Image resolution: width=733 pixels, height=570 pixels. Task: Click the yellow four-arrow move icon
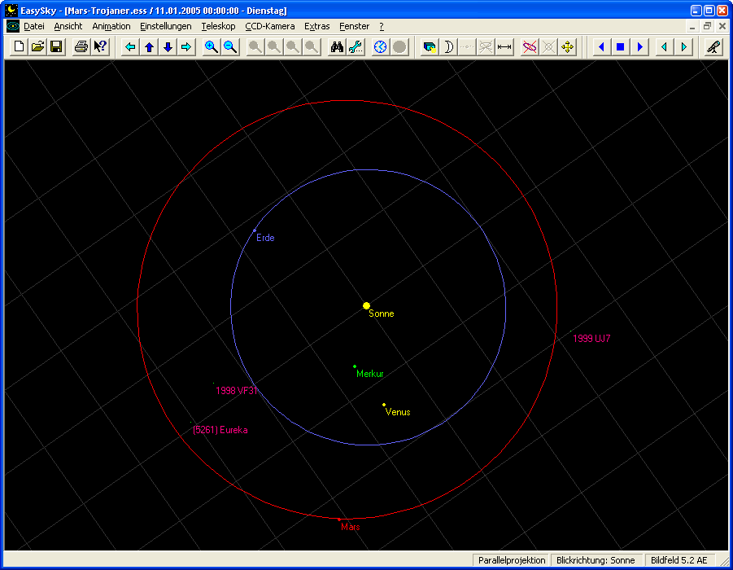568,47
